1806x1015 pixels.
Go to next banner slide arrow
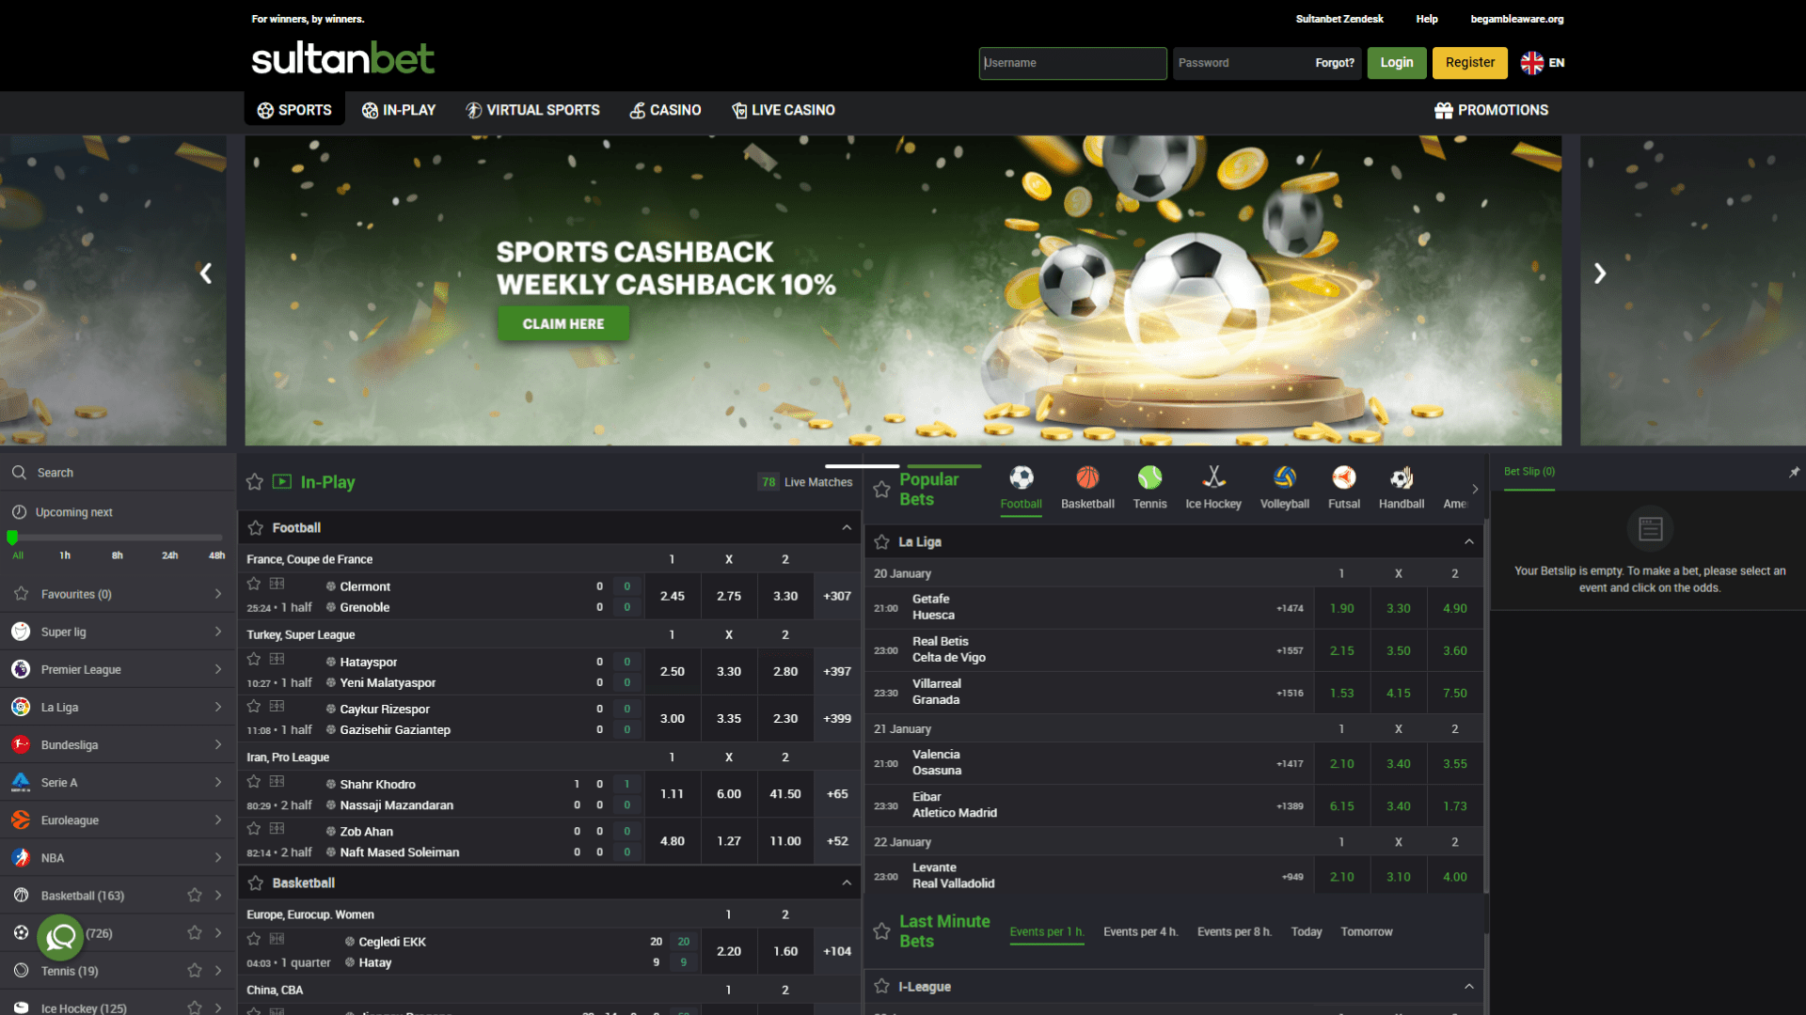[x=1600, y=273]
